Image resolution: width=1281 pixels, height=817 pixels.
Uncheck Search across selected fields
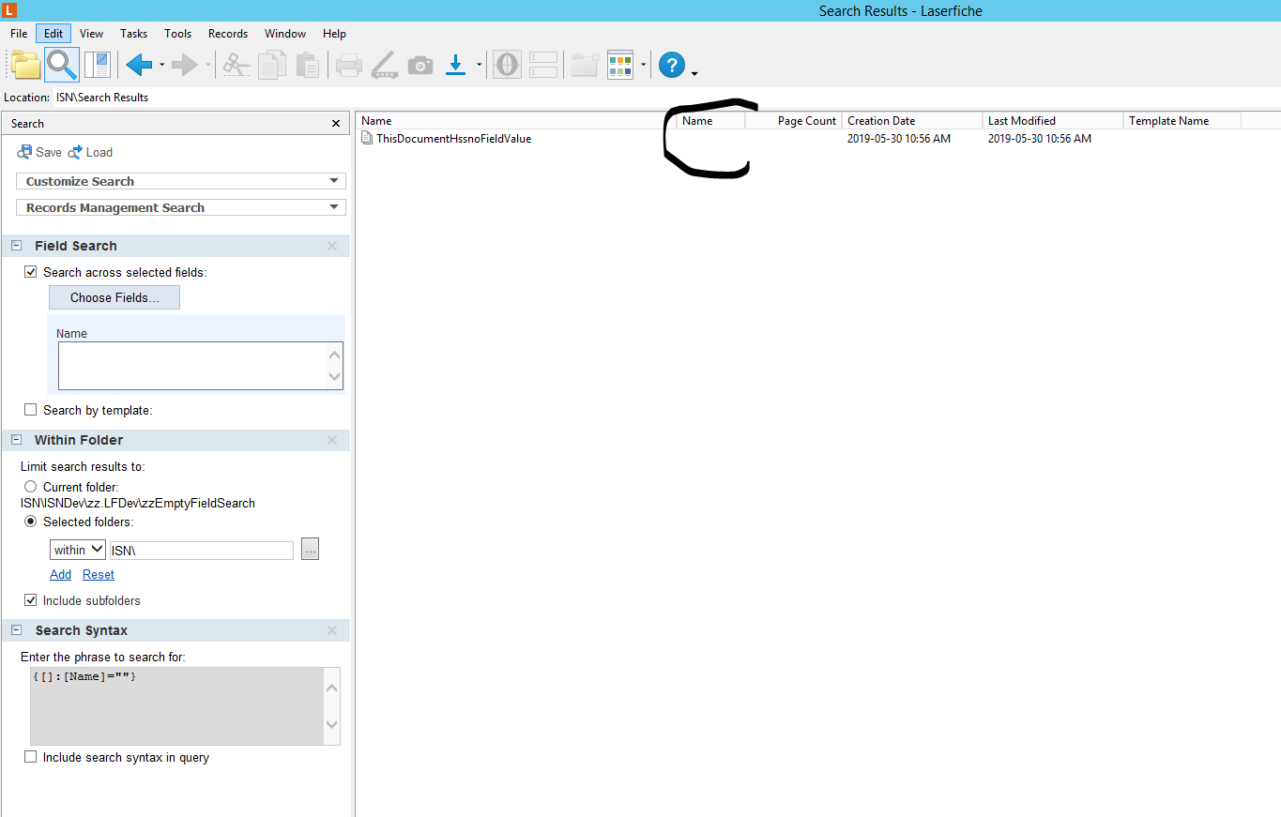tap(31, 272)
